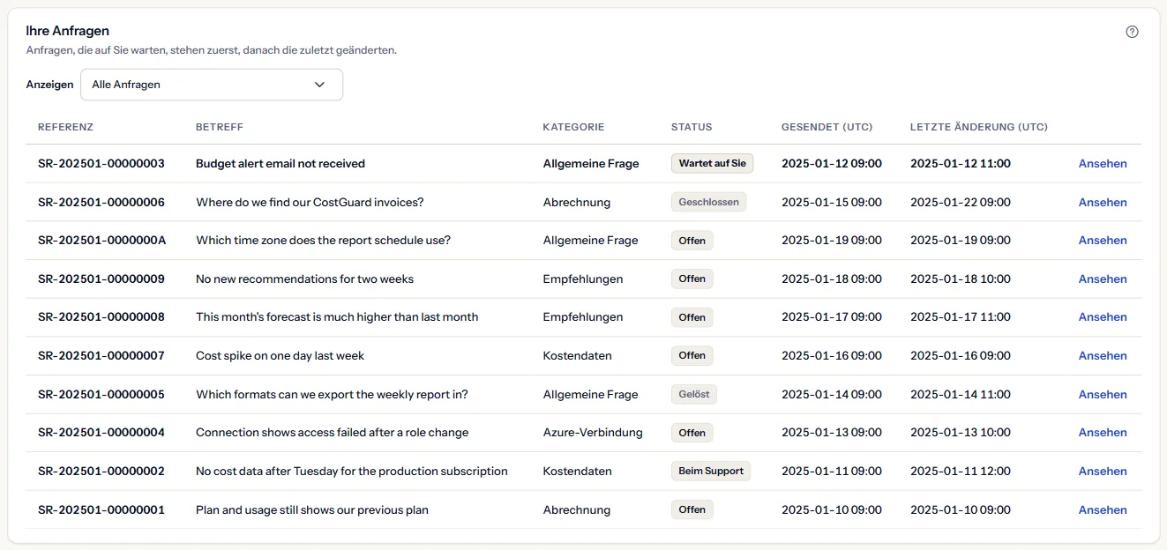Click subject No cost data after Tuesday
This screenshot has width=1167, height=550.
pos(352,471)
